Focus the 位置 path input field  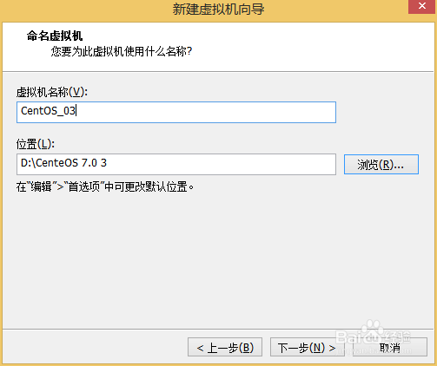[x=176, y=164]
